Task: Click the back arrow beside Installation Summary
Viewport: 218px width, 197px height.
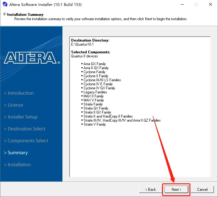Action: pyautogui.click(x=5, y=14)
